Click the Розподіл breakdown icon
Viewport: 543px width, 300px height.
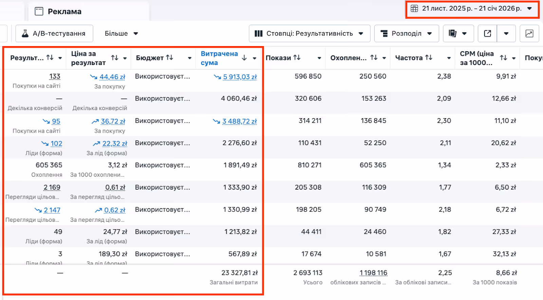[384, 34]
